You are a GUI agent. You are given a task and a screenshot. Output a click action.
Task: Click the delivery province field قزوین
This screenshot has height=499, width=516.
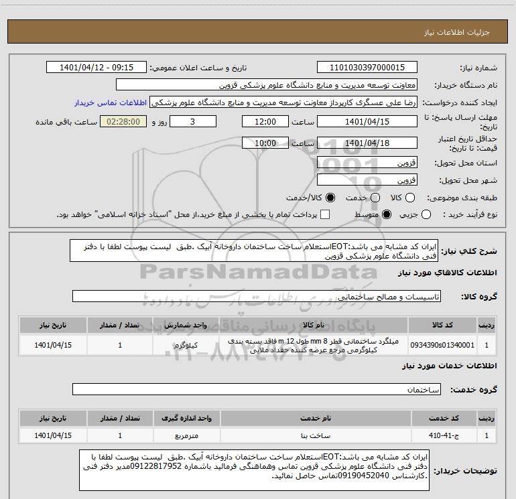point(367,163)
